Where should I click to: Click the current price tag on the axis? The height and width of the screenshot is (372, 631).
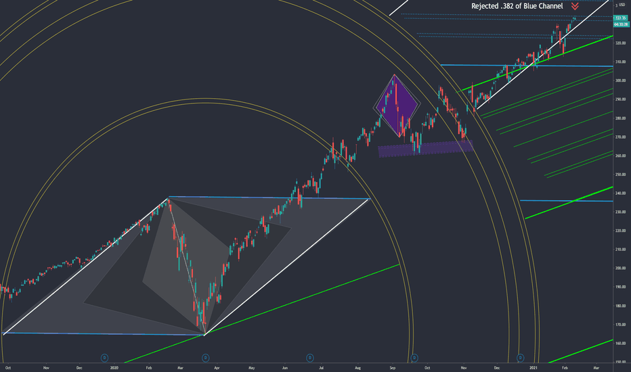pos(621,18)
